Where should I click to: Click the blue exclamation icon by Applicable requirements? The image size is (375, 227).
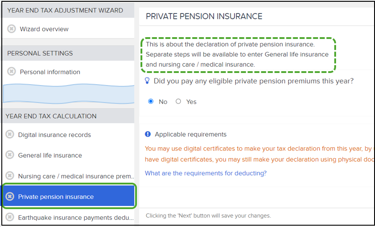tap(148, 134)
